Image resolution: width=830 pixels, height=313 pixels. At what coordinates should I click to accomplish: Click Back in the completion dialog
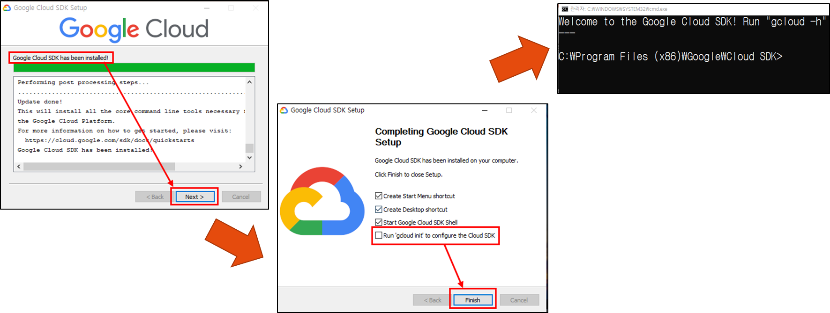[433, 300]
